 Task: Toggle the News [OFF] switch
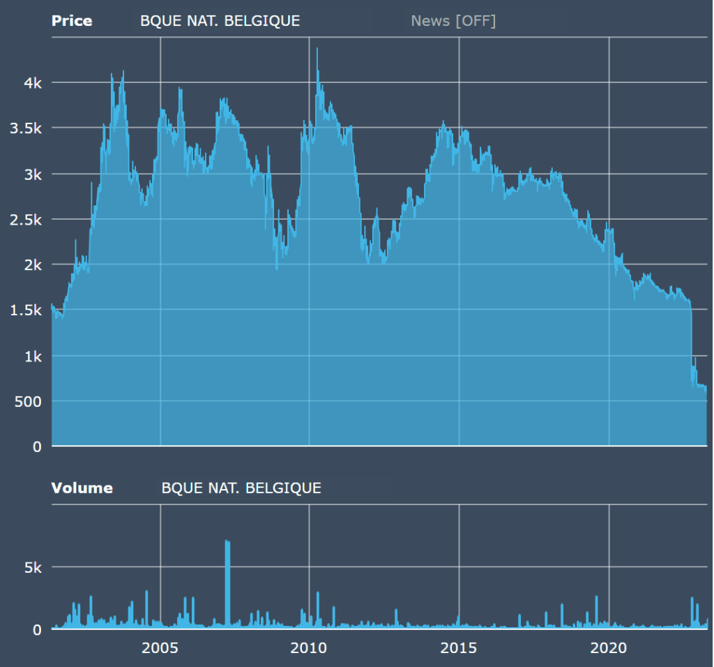[453, 21]
